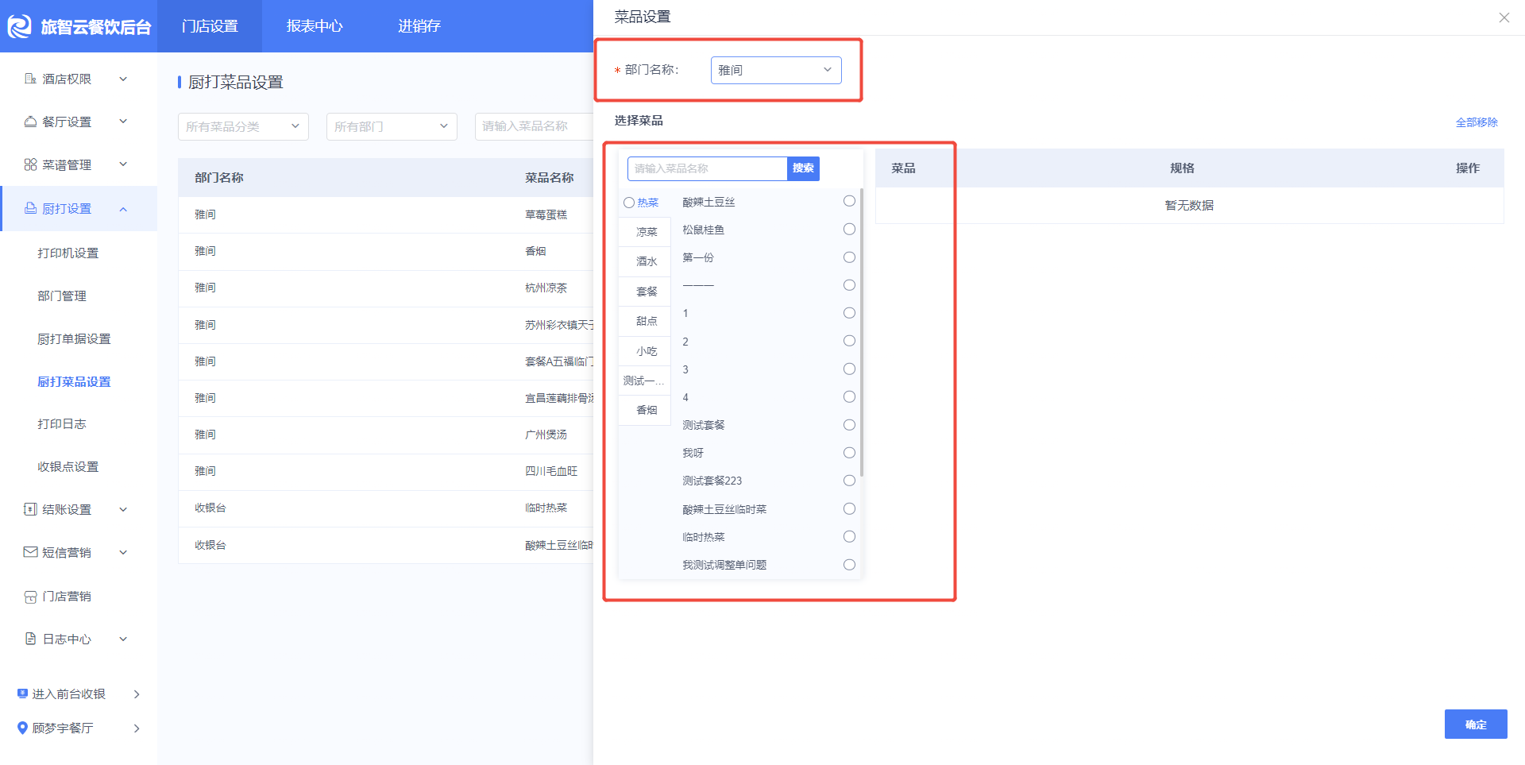Select radio for 测试套餐223
This screenshot has width=1525, height=765.
pyautogui.click(x=849, y=481)
